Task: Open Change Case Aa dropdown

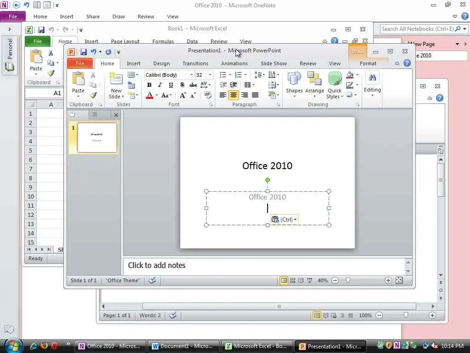Action: tap(166, 96)
